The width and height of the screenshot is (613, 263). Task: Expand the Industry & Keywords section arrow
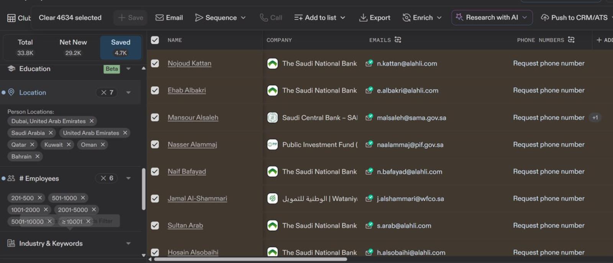pyautogui.click(x=128, y=243)
